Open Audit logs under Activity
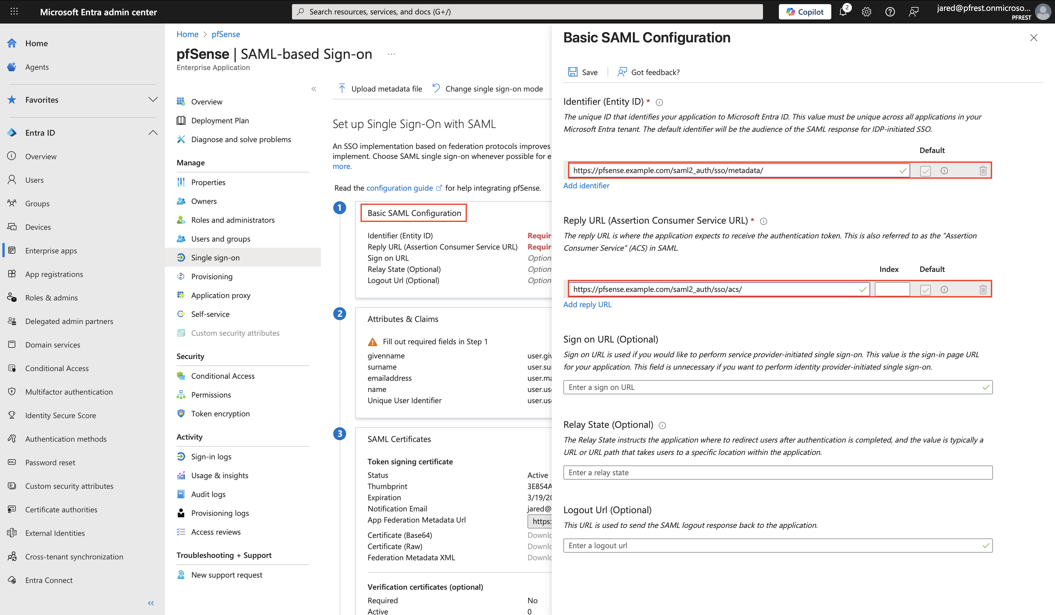Screen dimensions: 1055x615 point(208,494)
